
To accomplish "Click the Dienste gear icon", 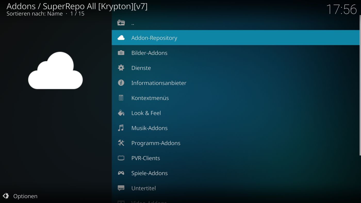I will click(121, 68).
